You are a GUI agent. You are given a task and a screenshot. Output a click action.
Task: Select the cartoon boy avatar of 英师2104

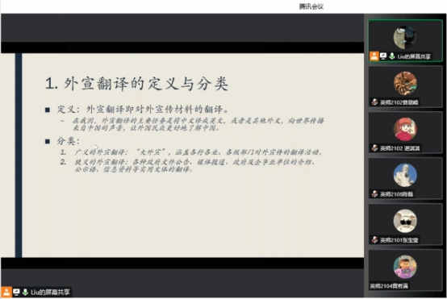(405, 267)
